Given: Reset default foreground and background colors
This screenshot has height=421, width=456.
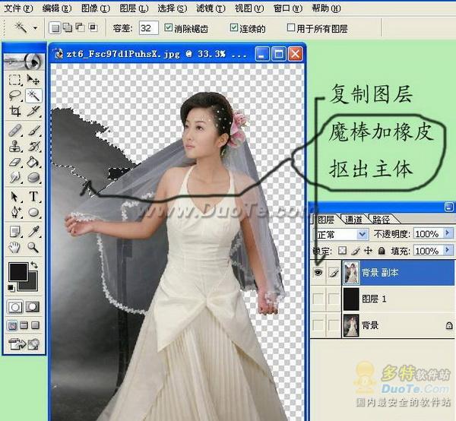Looking at the screenshot, I should 11,288.
